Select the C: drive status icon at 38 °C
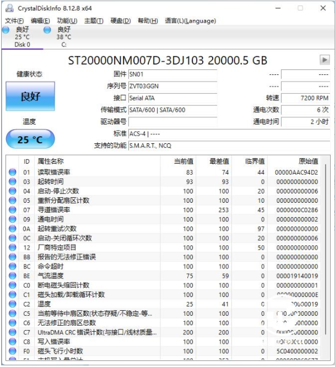The width and height of the screenshot is (335, 367). (x=47, y=30)
